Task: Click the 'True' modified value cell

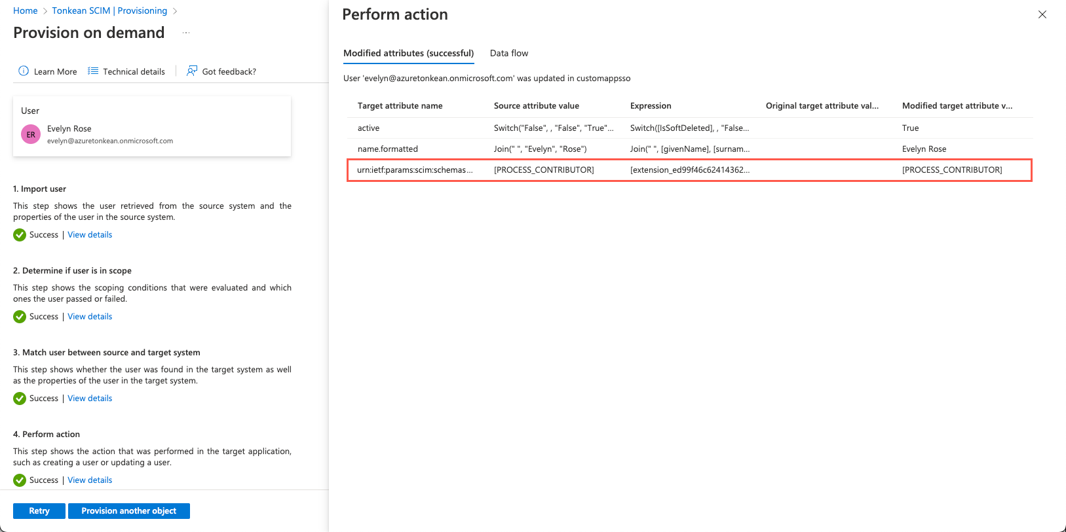Action: click(x=910, y=128)
